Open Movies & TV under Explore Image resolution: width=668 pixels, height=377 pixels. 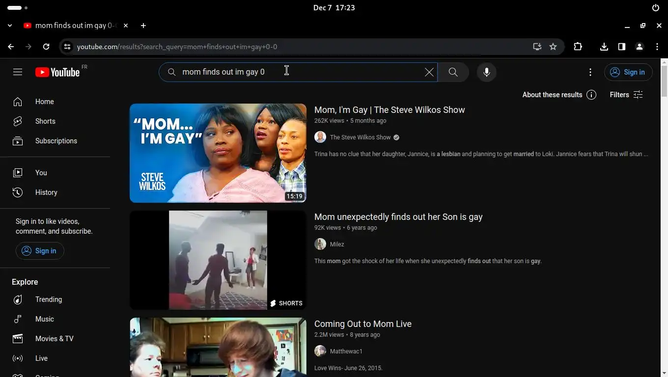tap(55, 339)
